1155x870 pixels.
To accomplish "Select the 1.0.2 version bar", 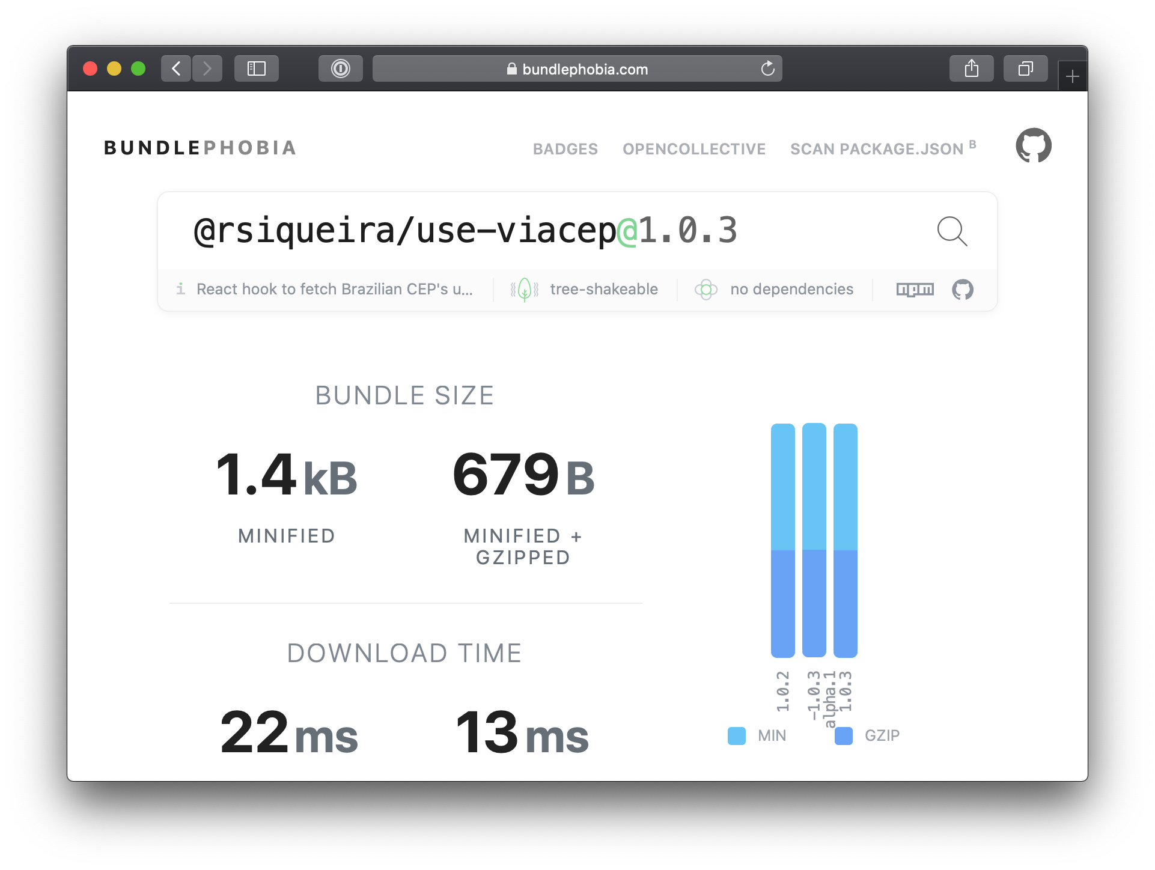I will [x=783, y=540].
